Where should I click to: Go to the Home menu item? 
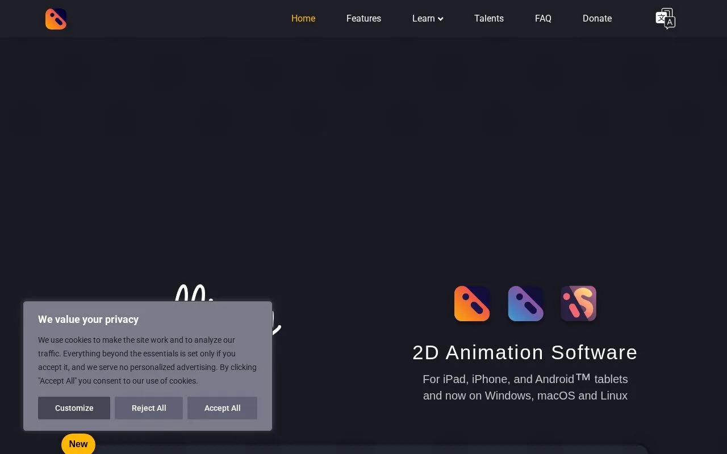tap(303, 19)
